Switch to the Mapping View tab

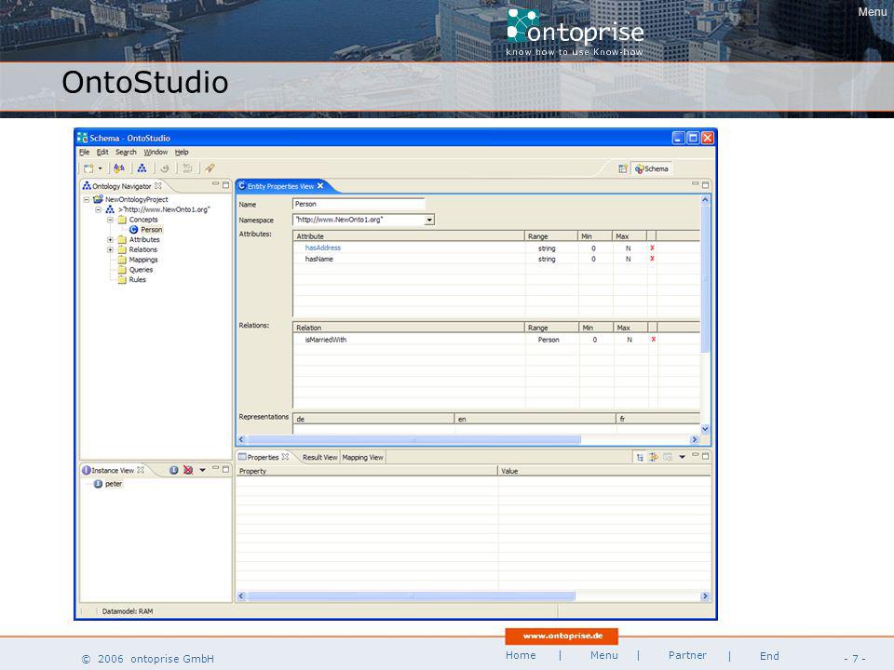click(x=362, y=458)
